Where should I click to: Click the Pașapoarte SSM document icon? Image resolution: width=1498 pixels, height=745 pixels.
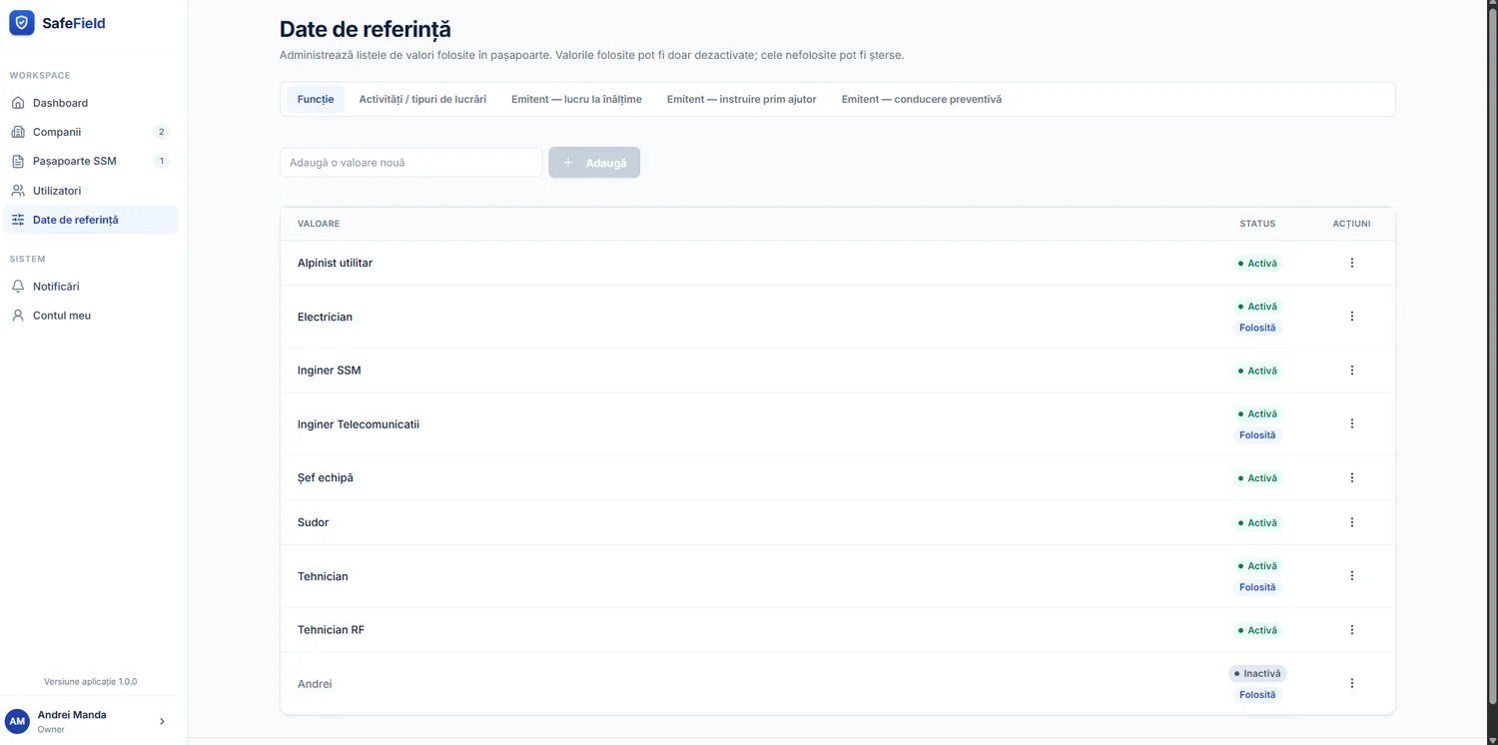tap(18, 161)
